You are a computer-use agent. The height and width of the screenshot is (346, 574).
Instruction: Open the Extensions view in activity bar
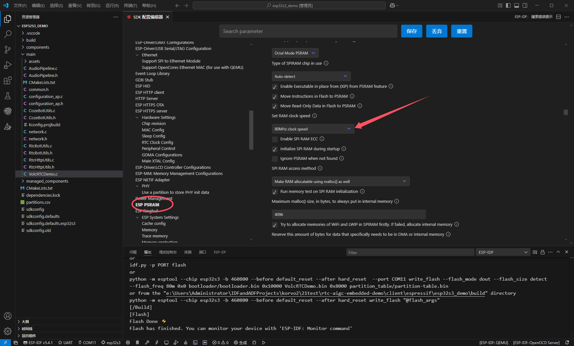[x=8, y=80]
